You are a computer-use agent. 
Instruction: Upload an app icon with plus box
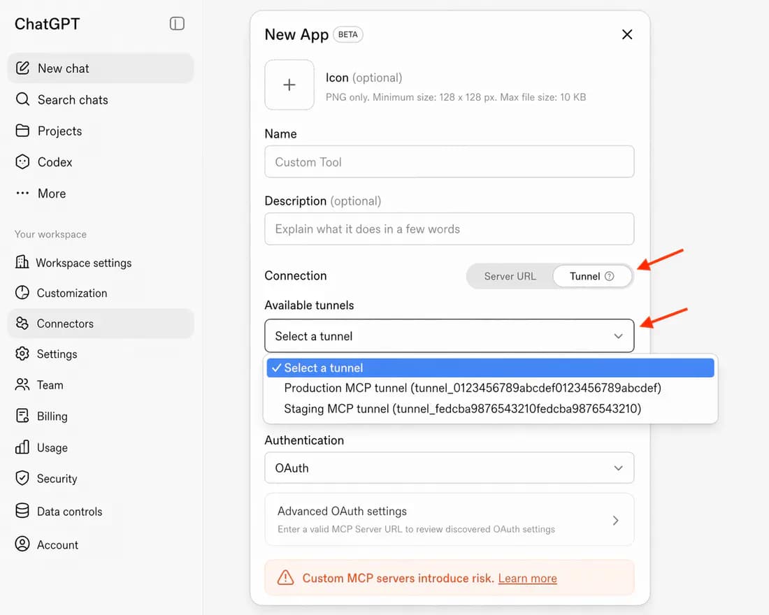click(289, 85)
